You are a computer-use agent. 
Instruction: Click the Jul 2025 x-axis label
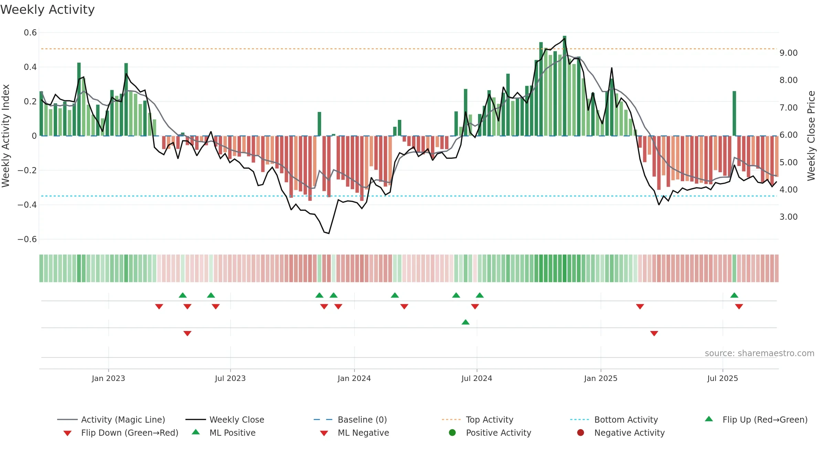click(x=723, y=378)
